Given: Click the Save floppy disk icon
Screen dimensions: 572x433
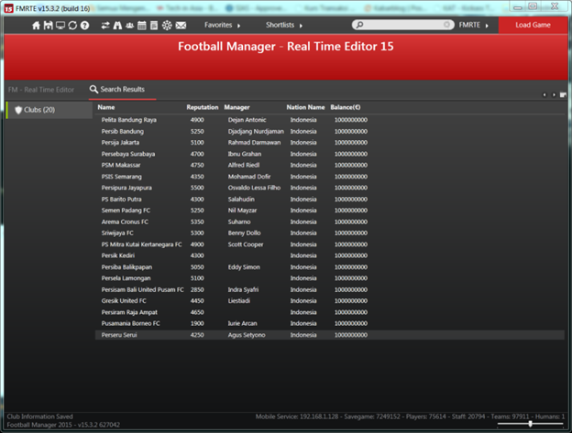Looking at the screenshot, I should 49,25.
